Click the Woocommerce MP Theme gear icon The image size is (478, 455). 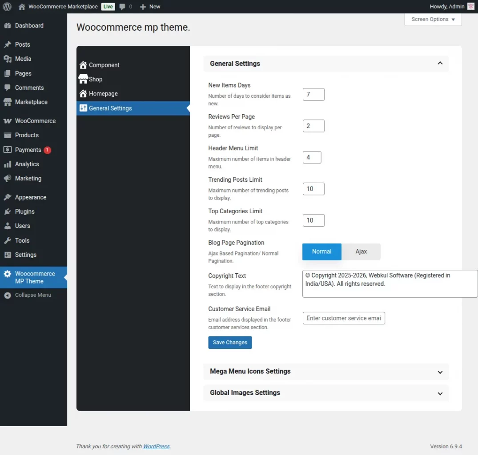tap(8, 274)
